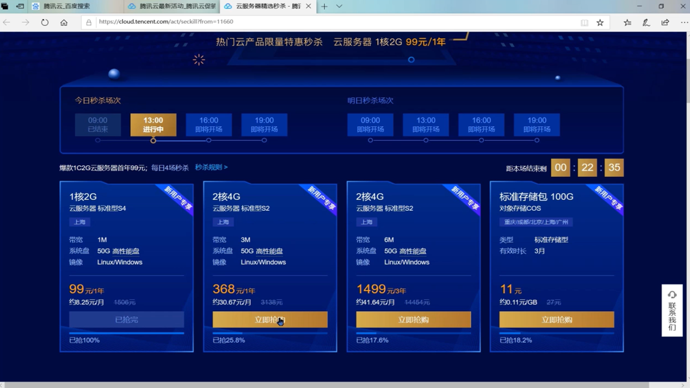Click tomorrow's 09:00 timeline dot

click(x=371, y=140)
